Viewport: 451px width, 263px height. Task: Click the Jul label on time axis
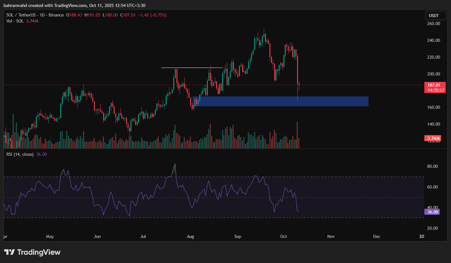[143, 237]
